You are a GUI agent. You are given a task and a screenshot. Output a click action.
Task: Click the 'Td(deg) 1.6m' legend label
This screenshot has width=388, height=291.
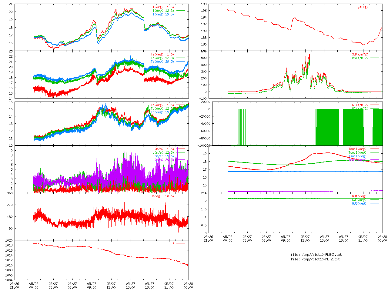[x=162, y=105]
